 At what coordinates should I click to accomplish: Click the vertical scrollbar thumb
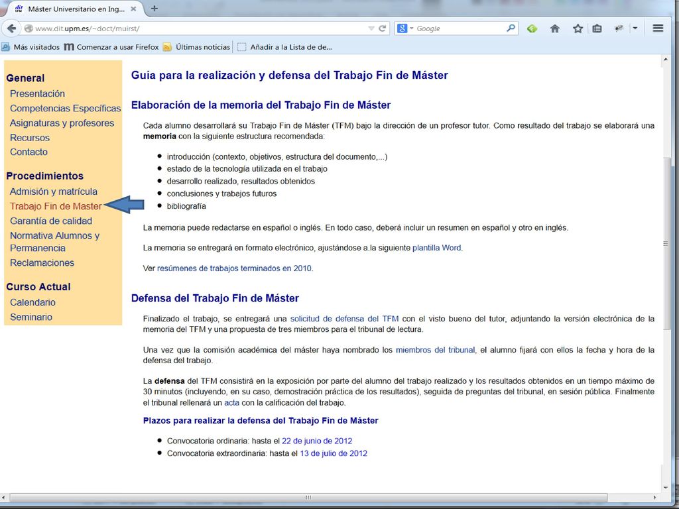666,244
